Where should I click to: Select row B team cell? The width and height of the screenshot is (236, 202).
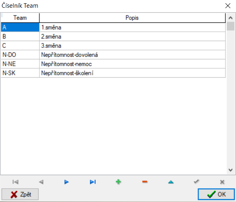[20, 37]
